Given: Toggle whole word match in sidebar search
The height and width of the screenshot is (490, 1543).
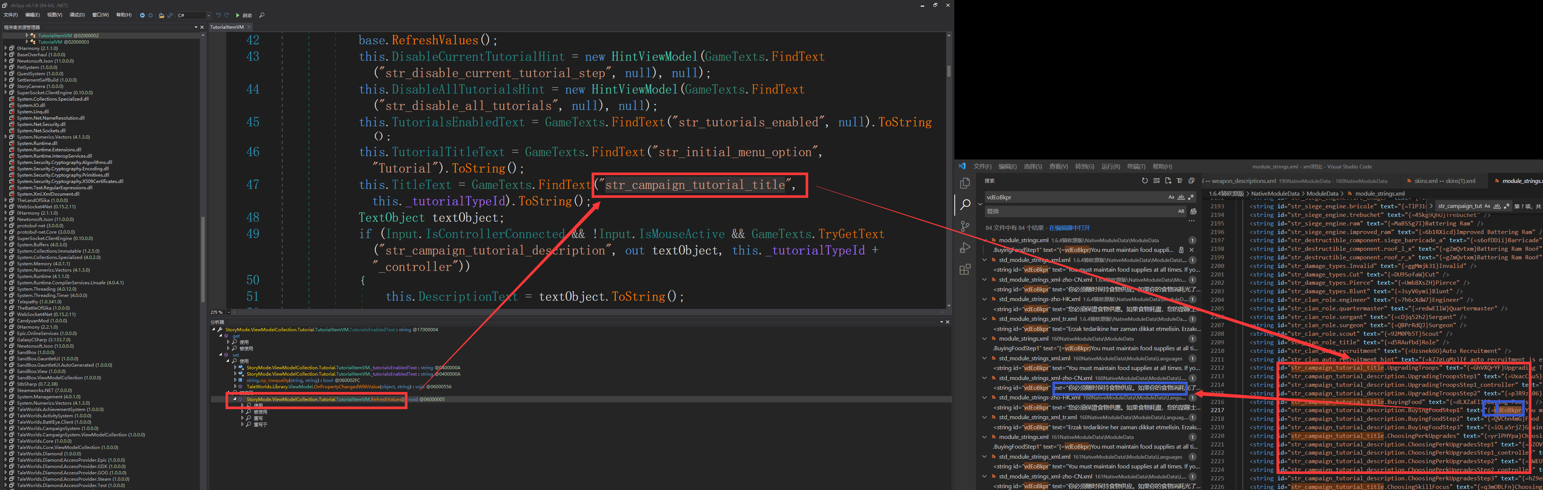Looking at the screenshot, I should tap(1181, 197).
